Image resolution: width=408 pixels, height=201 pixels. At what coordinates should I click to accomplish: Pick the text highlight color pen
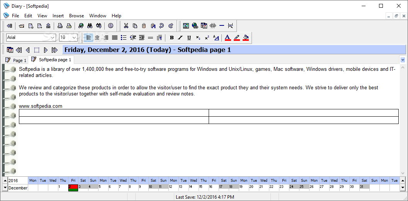click(236, 38)
